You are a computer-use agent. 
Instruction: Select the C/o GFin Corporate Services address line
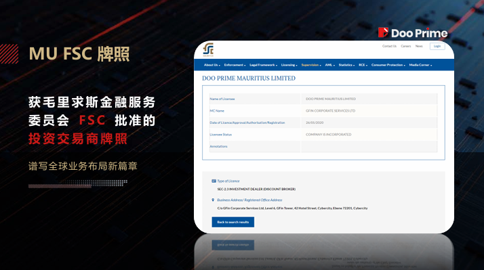click(x=292, y=208)
